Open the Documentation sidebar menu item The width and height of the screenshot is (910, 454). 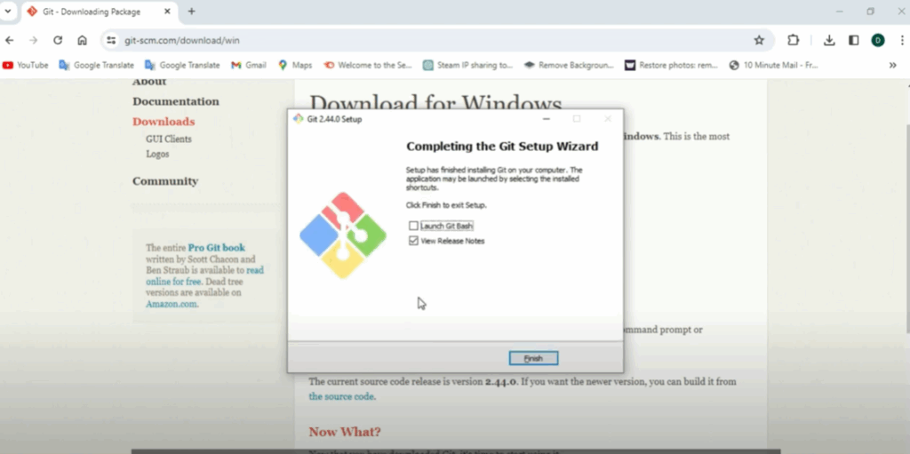click(175, 101)
